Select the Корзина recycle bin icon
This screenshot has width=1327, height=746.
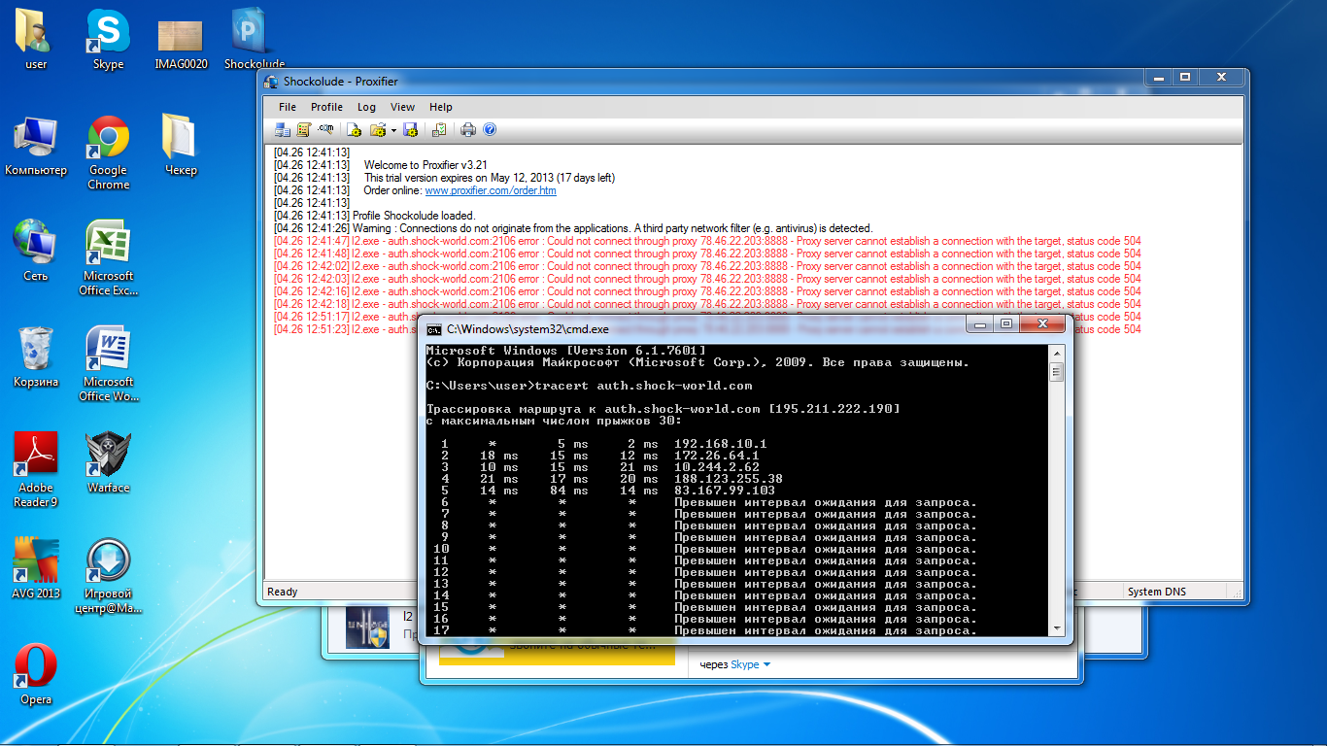click(36, 357)
